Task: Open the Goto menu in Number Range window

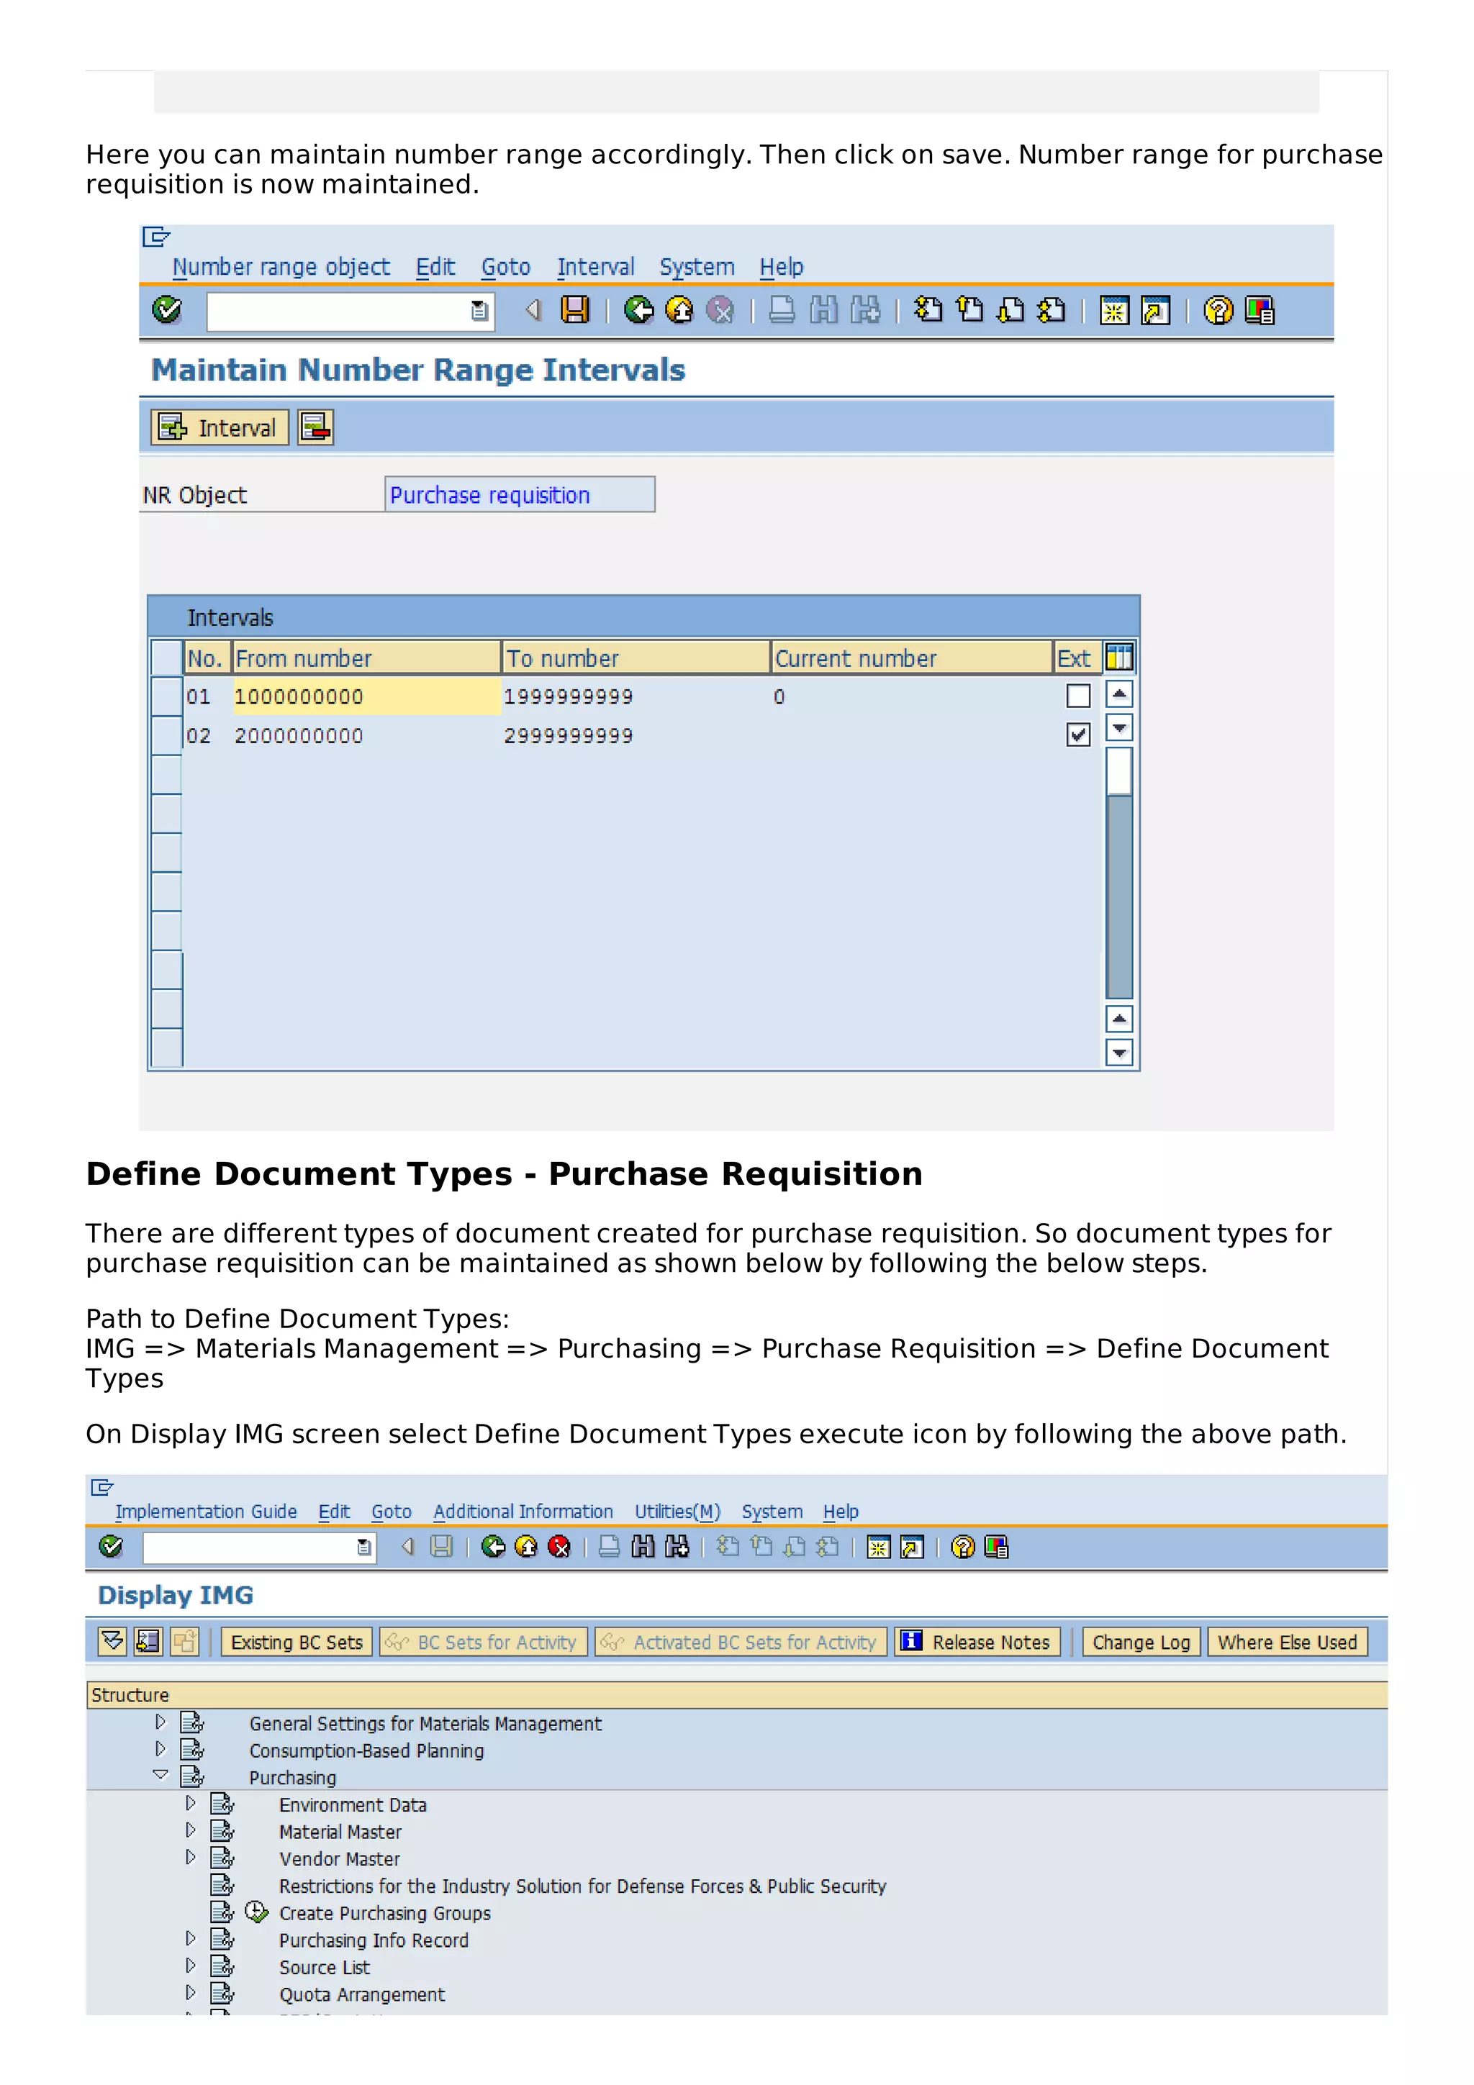Action: click(506, 267)
